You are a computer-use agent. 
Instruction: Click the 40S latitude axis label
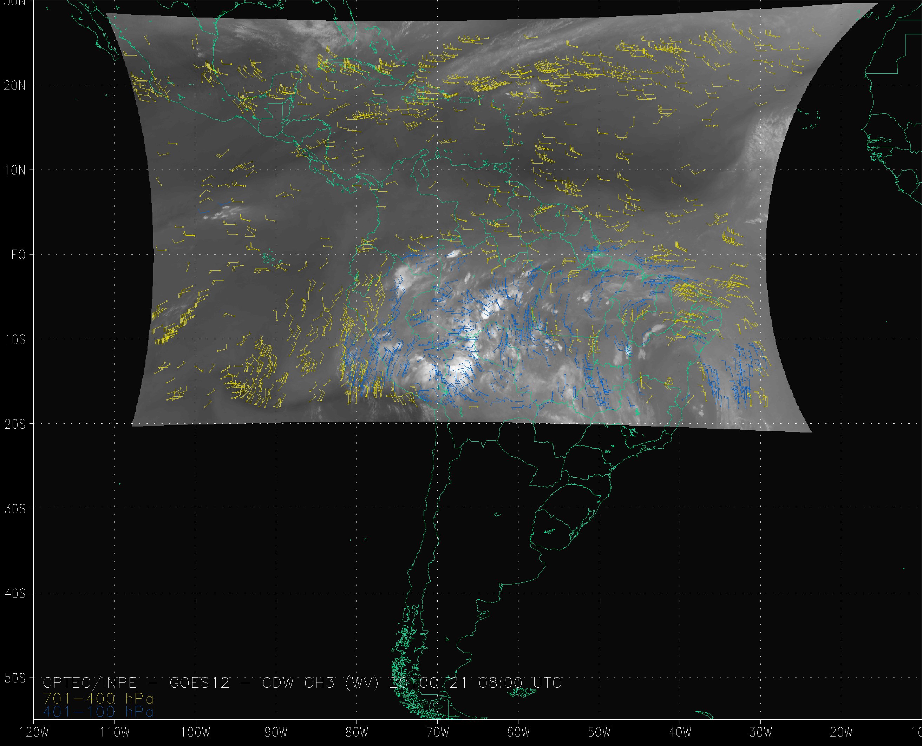pyautogui.click(x=15, y=593)
